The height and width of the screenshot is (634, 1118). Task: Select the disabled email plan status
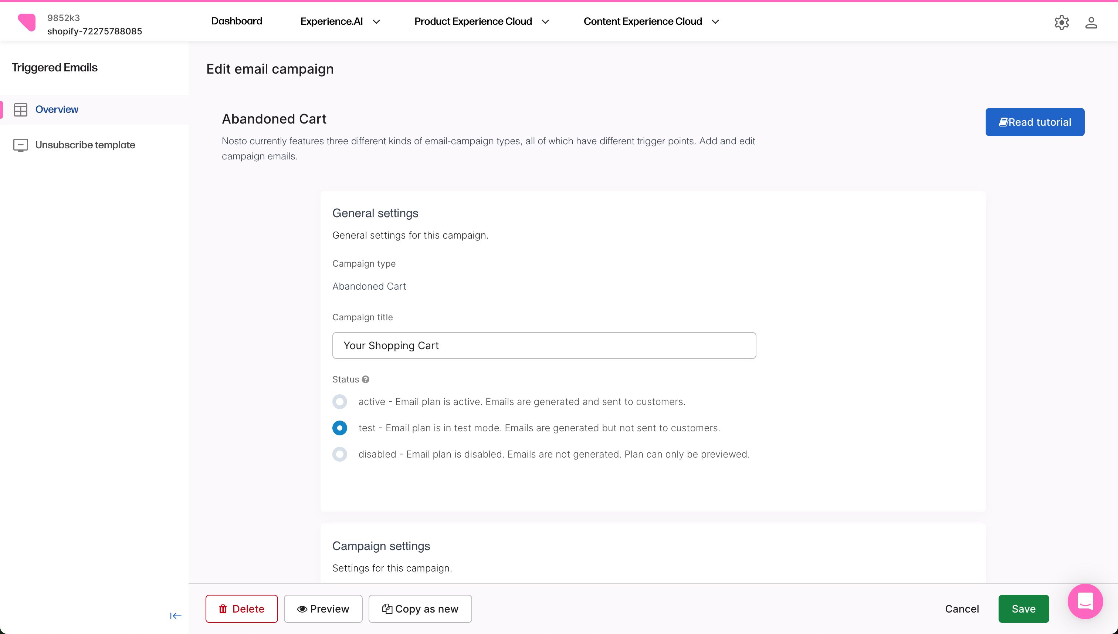[339, 454]
